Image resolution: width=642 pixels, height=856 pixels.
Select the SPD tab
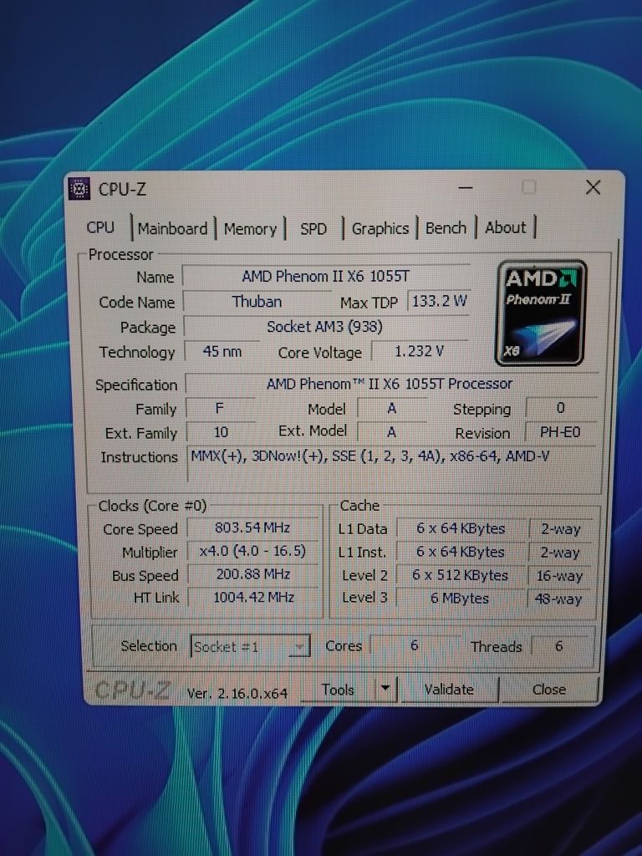[313, 229]
